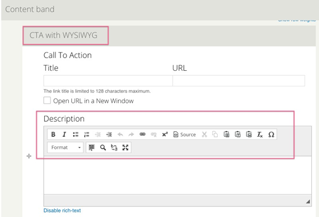Viewport: 319px width, 217px height.
Task: Click the 128 characters maximum hint text
Action: (x=97, y=91)
